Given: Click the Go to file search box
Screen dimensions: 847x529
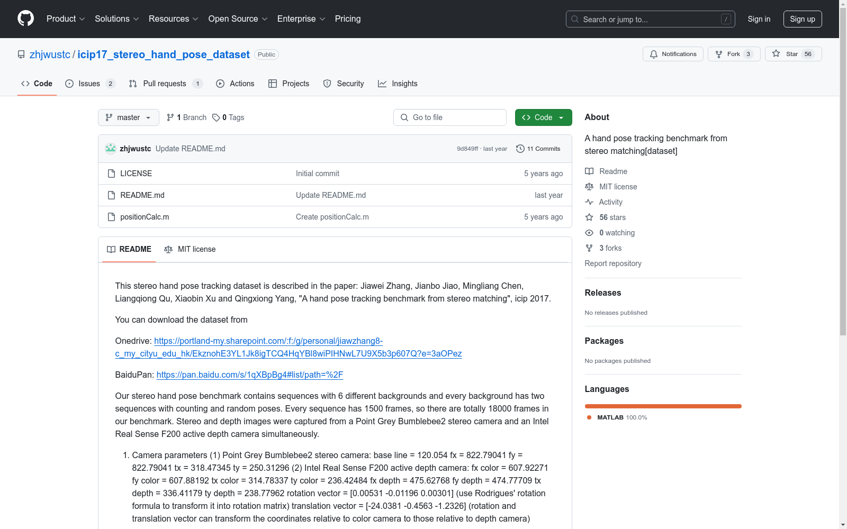Looking at the screenshot, I should pyautogui.click(x=450, y=117).
